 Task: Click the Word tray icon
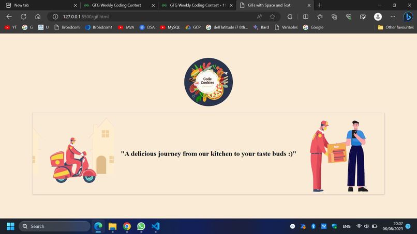tap(324, 226)
